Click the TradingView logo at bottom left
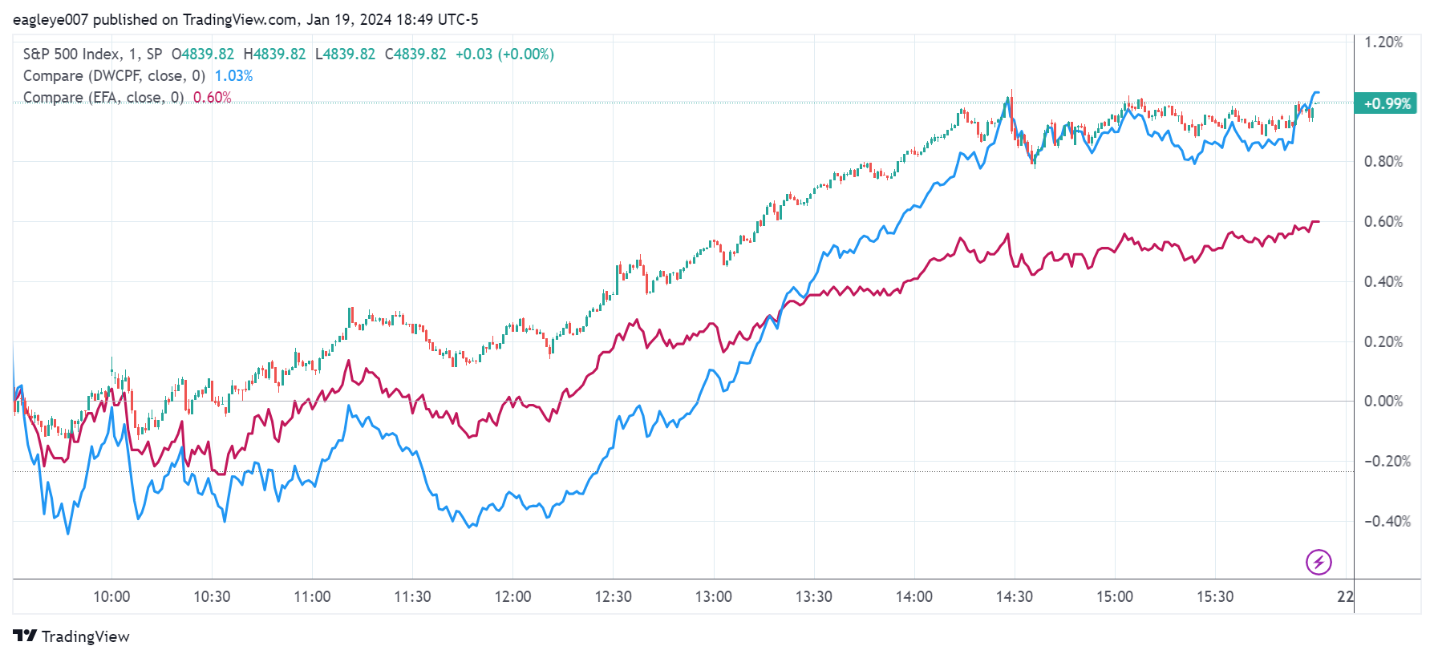1434x658 pixels. pos(71,636)
